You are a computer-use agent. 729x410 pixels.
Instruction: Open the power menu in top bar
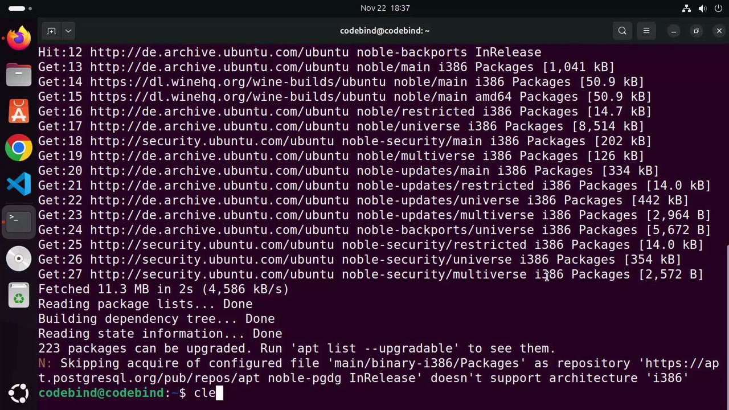coord(718,9)
